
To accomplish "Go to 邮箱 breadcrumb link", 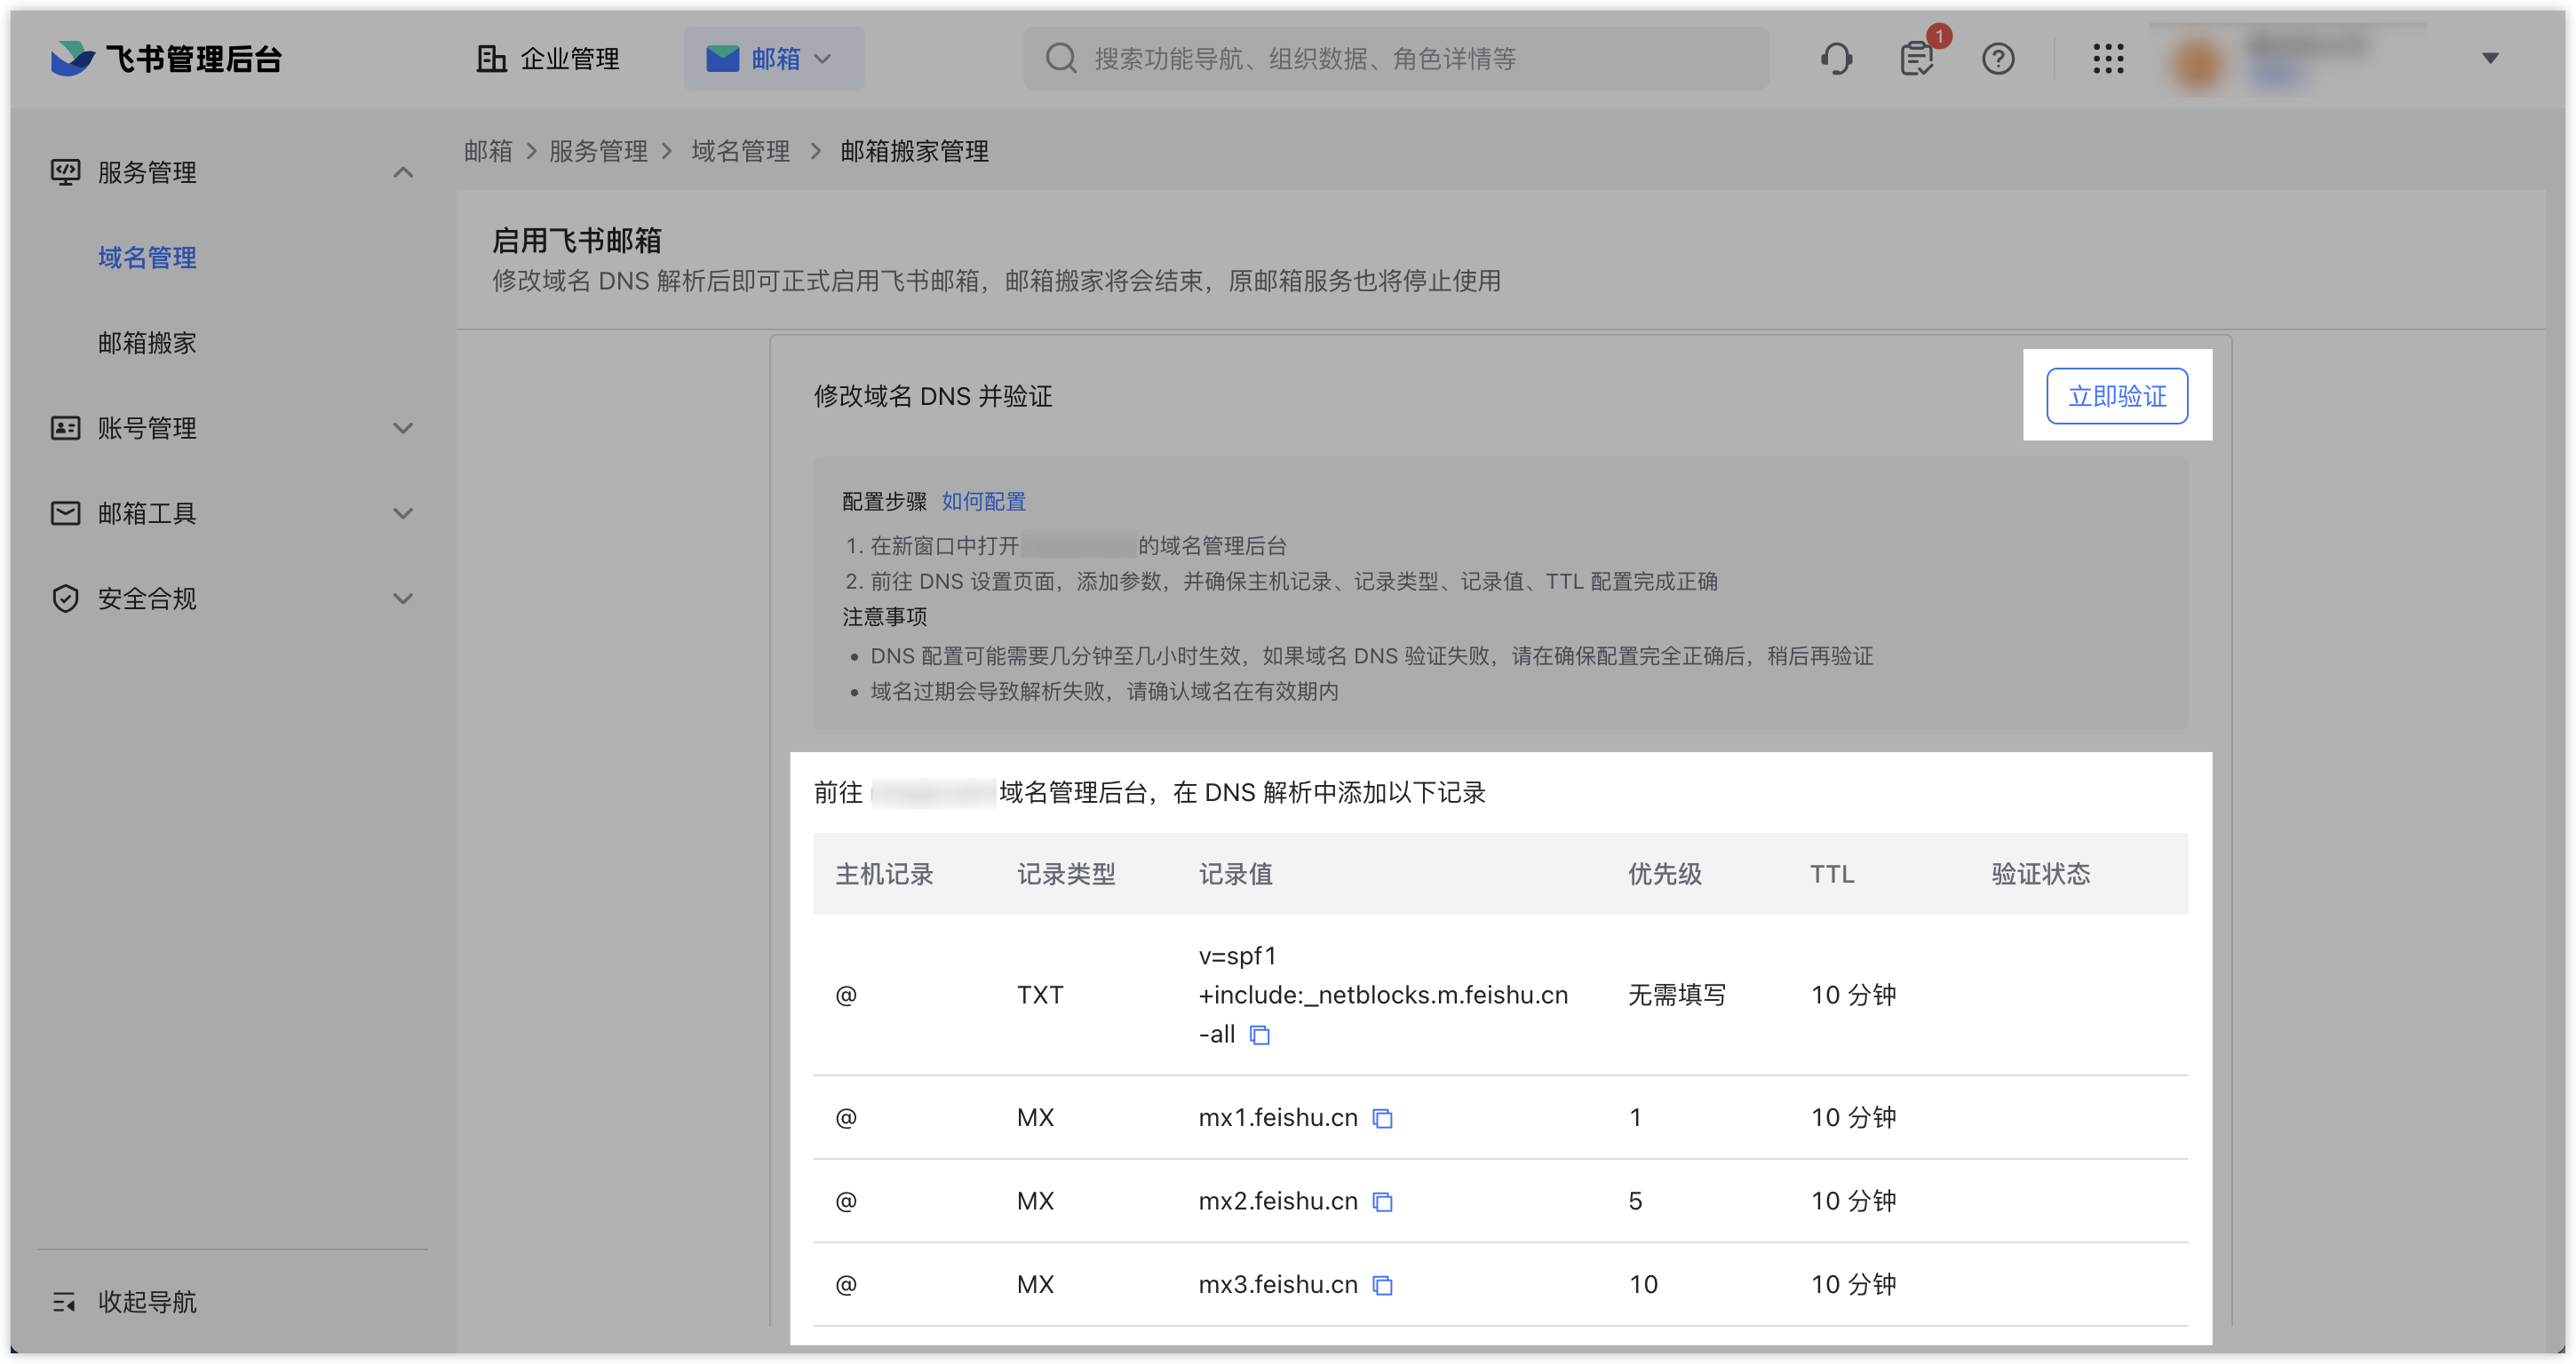I will coord(488,152).
